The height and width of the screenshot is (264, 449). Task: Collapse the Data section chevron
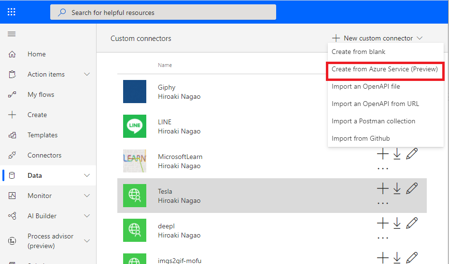click(x=87, y=175)
